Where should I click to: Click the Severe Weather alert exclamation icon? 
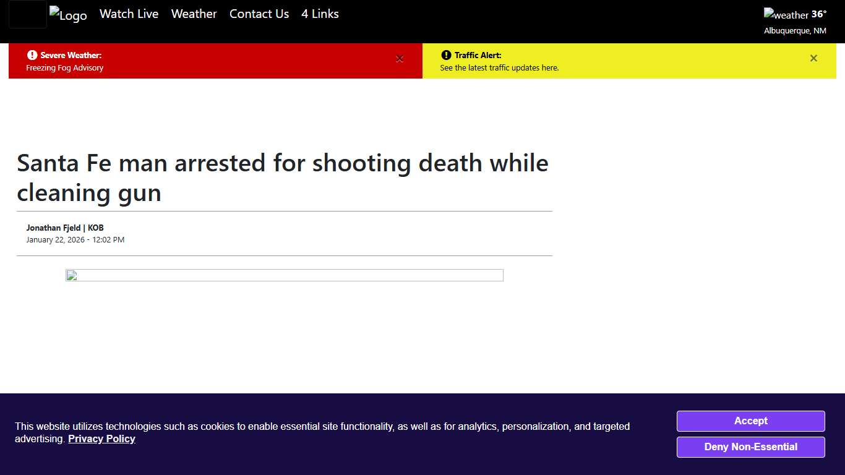click(32, 55)
